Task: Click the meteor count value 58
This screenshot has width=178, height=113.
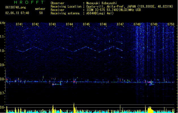Action: tap(41, 13)
